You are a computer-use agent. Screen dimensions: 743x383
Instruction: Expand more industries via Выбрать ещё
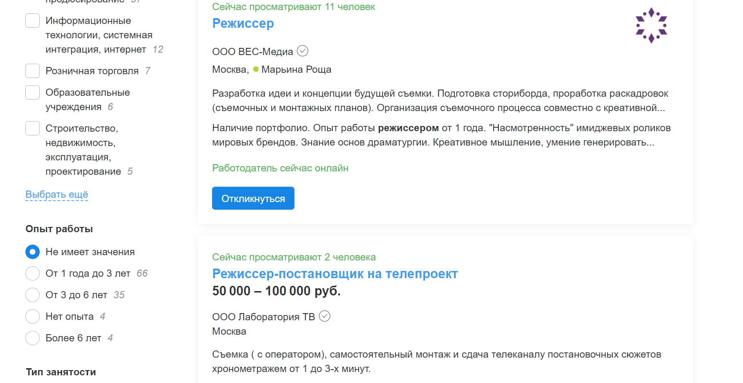click(x=56, y=194)
